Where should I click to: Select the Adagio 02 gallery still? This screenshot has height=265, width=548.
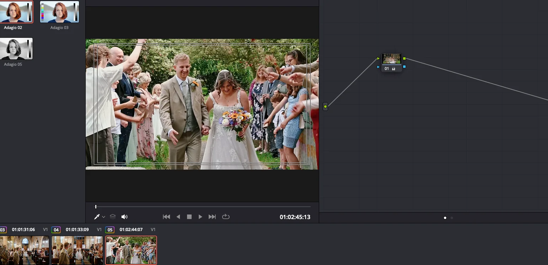pos(16,12)
